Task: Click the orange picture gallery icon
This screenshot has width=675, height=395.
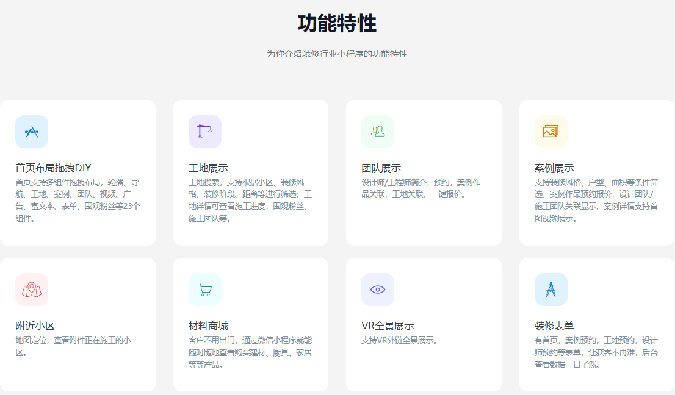Action: pyautogui.click(x=550, y=132)
